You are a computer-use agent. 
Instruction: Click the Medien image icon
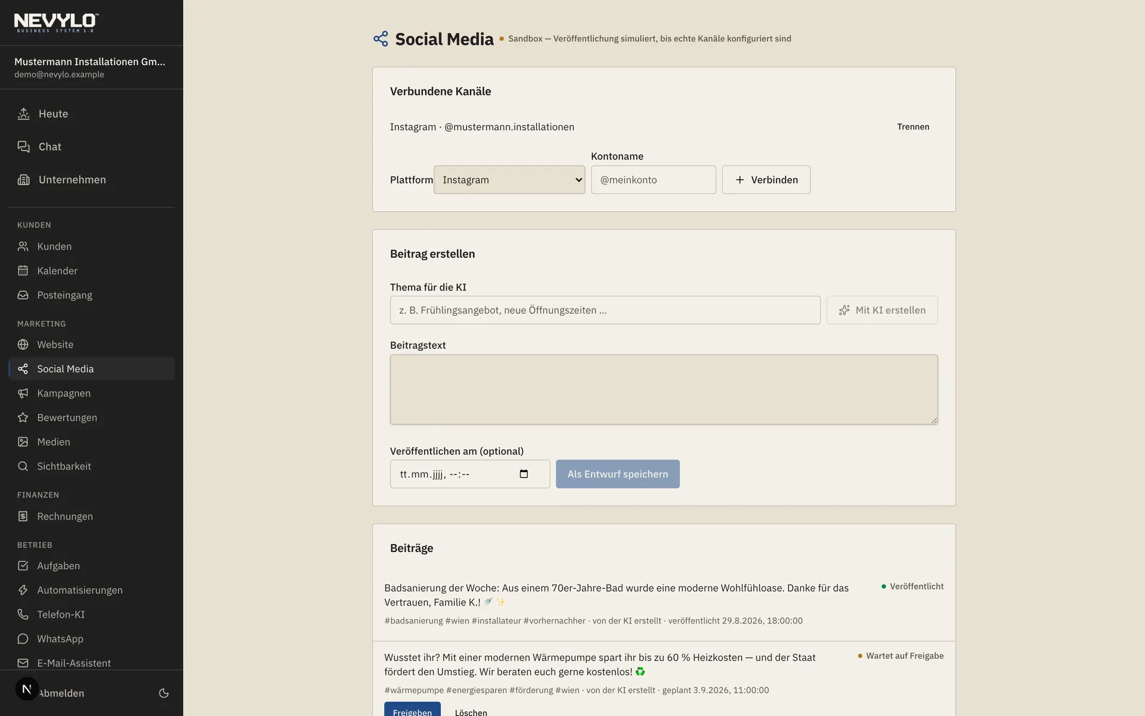click(23, 442)
